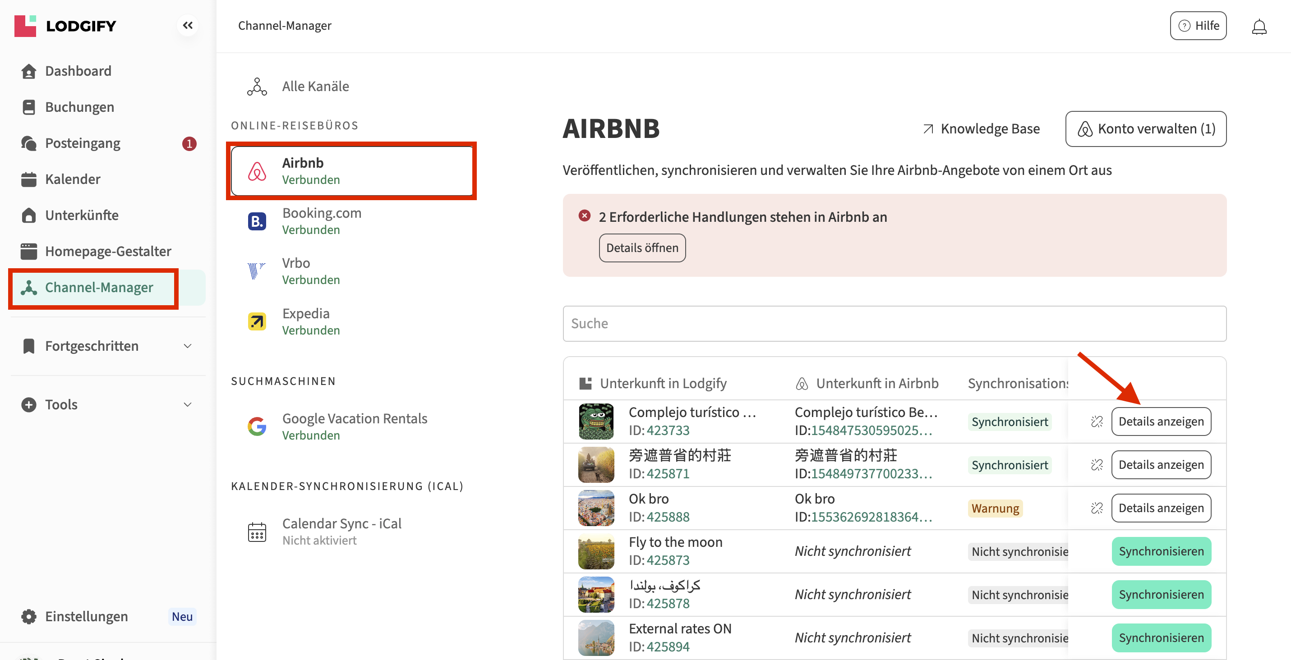
Task: Collapse the sidebar with double-chevron icon
Action: [188, 25]
